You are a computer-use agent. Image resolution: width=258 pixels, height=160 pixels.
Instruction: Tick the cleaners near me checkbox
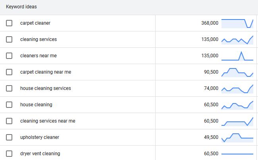(9, 56)
